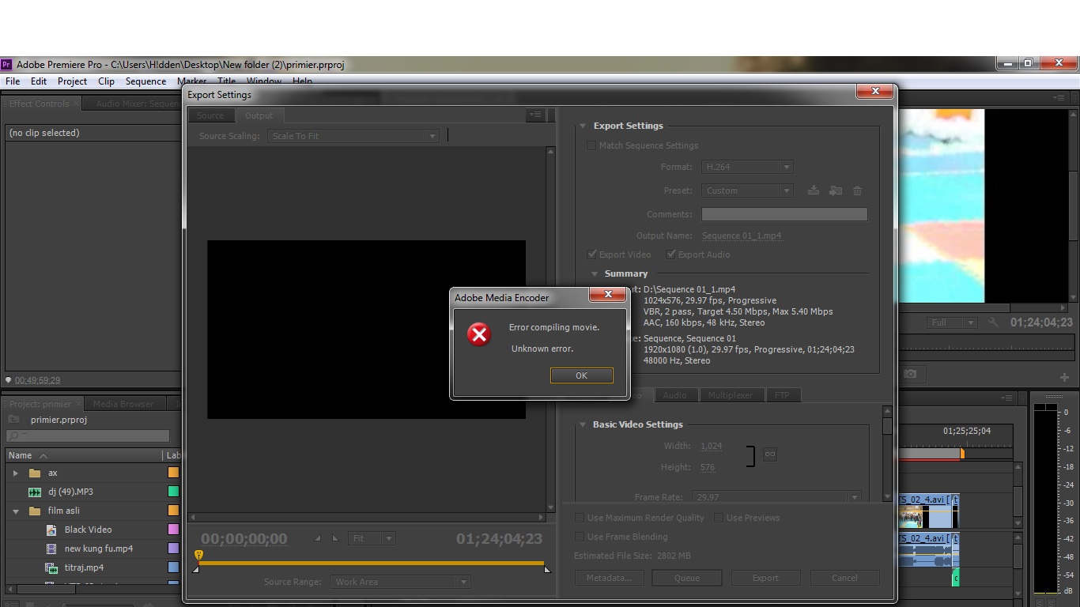Click the Comments input field
1080x607 pixels.
pos(784,214)
